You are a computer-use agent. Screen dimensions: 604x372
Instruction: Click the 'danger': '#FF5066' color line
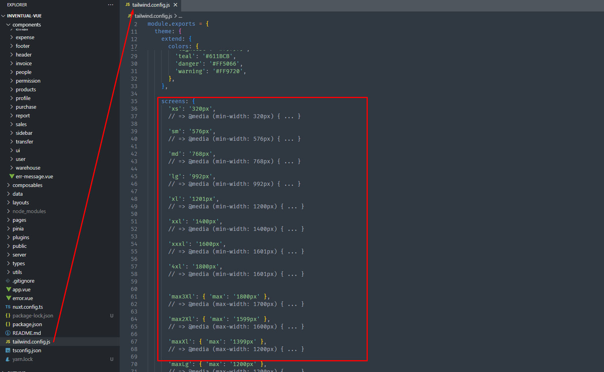pyautogui.click(x=209, y=64)
